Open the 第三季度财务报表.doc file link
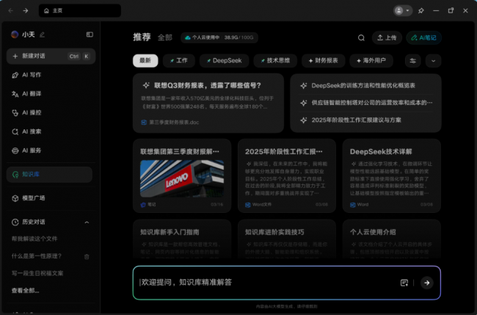The height and width of the screenshot is (315, 477). click(170, 123)
